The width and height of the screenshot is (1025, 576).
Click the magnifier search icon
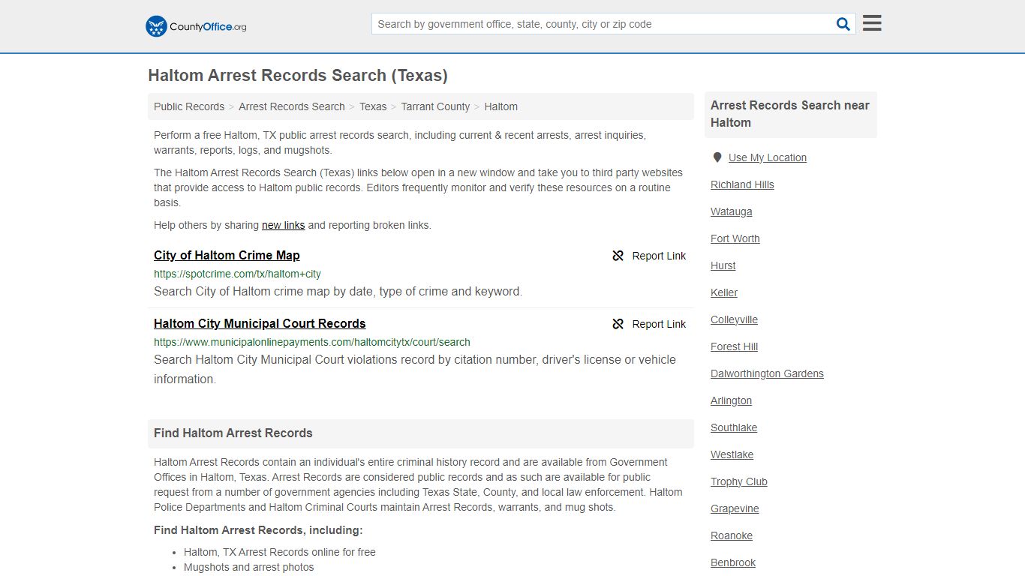[843, 24]
